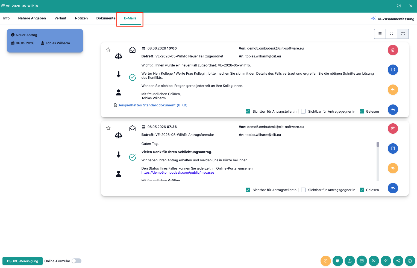Delete the 08.06.2026 email with trash icon
The width and height of the screenshot is (417, 268).
coord(393,50)
